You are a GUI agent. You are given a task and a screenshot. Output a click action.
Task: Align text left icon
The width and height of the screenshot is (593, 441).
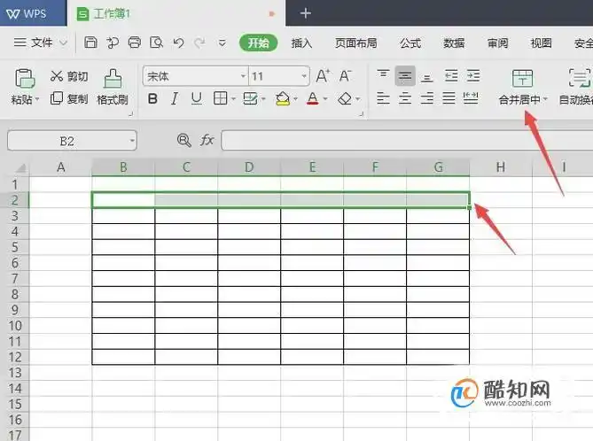383,98
